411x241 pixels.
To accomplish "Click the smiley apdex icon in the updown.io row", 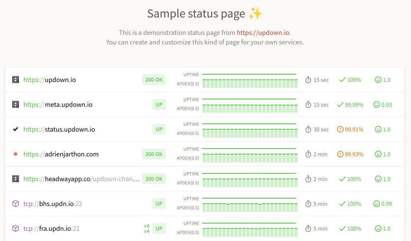I will [x=378, y=80].
